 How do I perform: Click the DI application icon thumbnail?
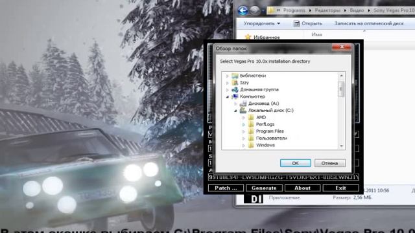point(254,199)
